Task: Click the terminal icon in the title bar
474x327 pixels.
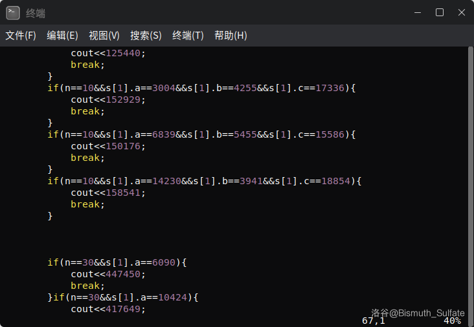Action: [13, 12]
